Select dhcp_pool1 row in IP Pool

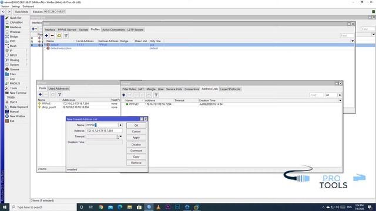pyautogui.click(x=79, y=107)
